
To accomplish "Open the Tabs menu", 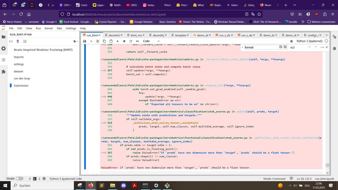I will [x=59, y=28].
